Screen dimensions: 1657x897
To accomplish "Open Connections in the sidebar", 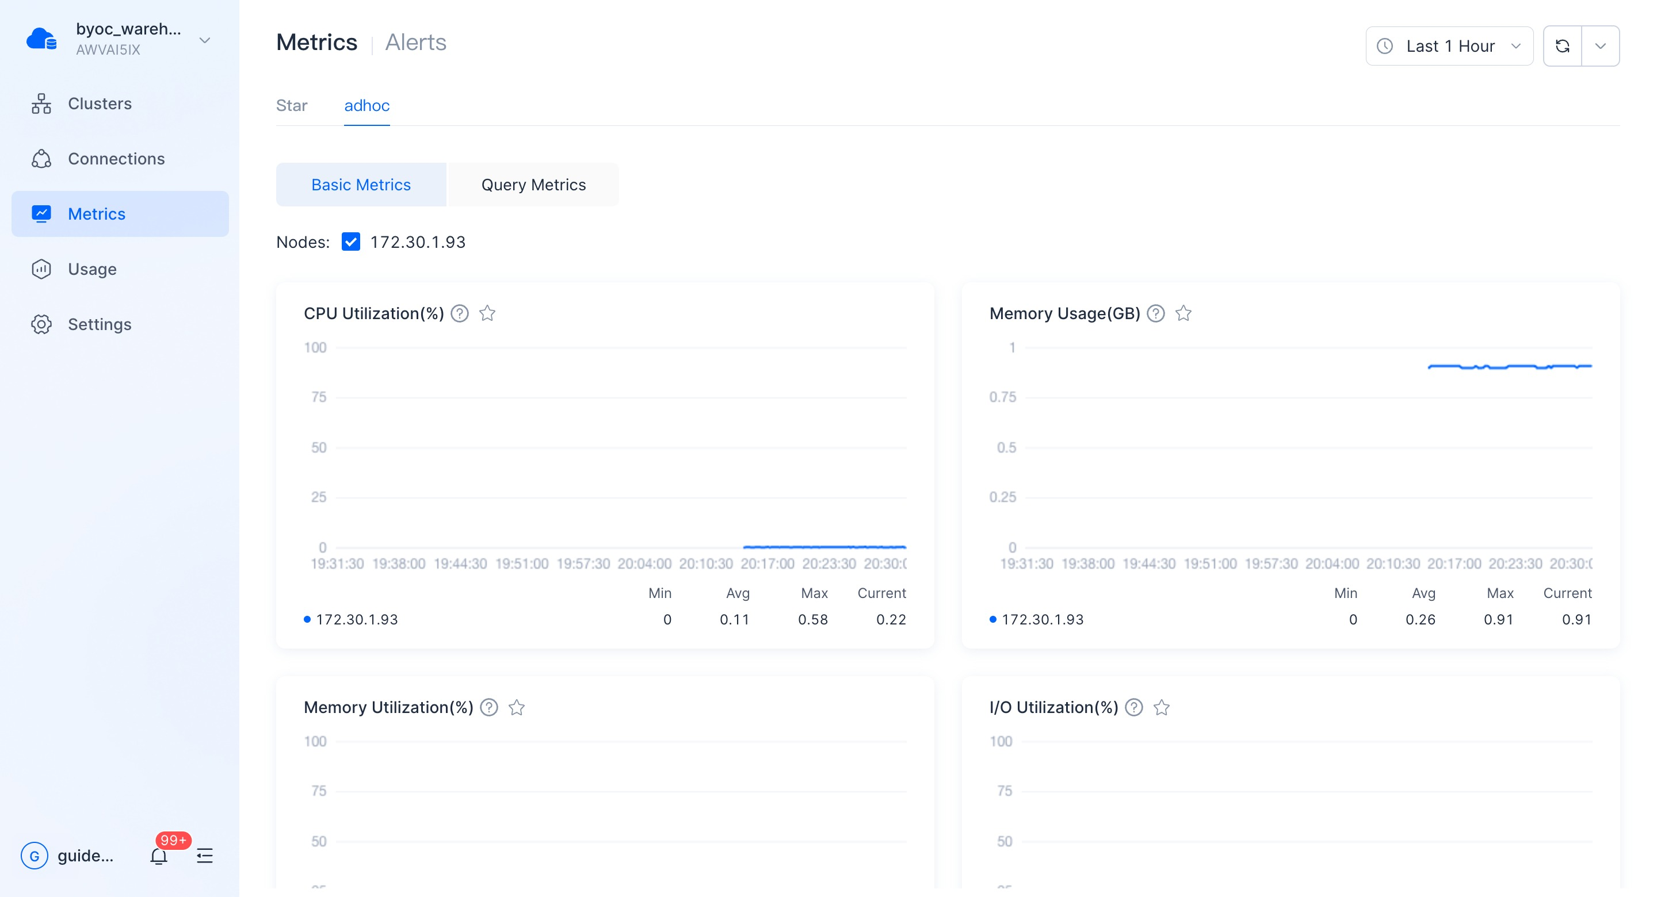I will (x=120, y=159).
